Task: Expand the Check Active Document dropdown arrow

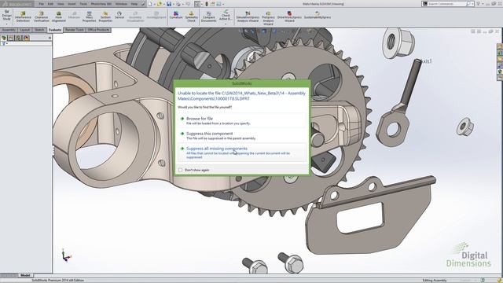Action: click(226, 24)
